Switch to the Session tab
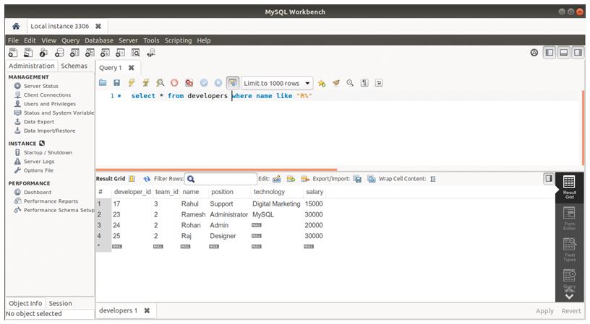590x324 pixels. click(60, 303)
